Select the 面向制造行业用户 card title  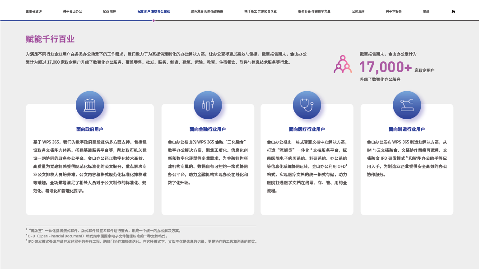(x=407, y=129)
